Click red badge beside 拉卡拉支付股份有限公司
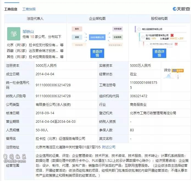The height and width of the screenshot is (181, 191). pos(176,44)
